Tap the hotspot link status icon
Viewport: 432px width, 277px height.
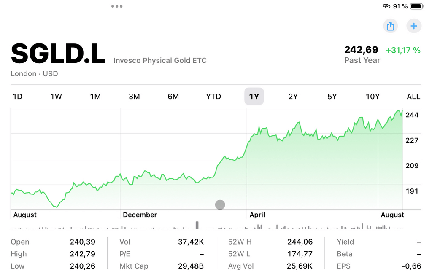(386, 6)
